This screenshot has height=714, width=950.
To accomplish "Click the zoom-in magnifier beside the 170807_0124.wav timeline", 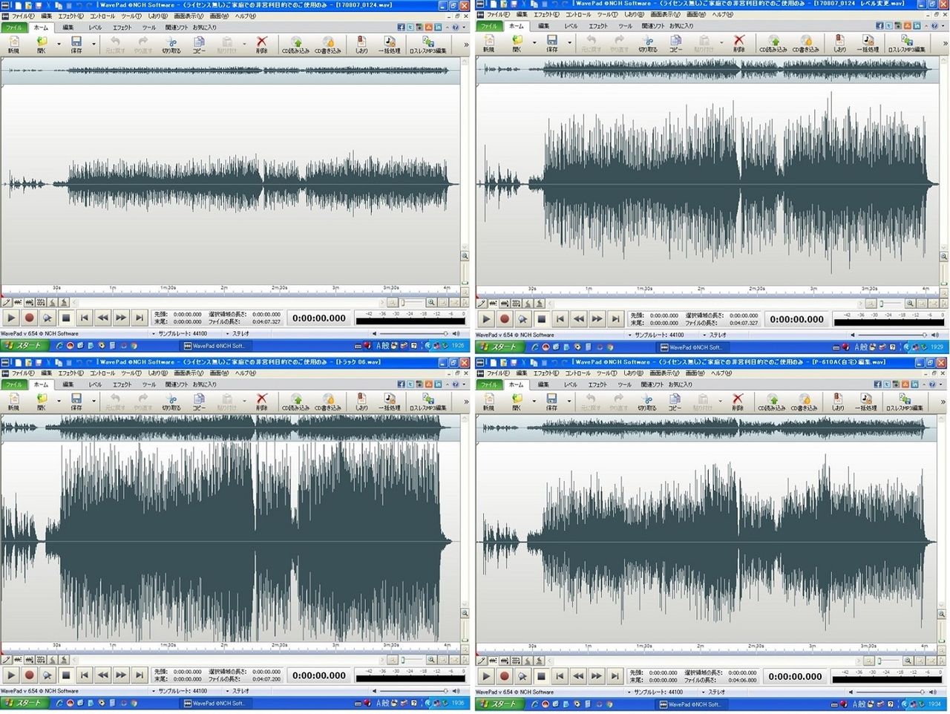I will [x=430, y=303].
